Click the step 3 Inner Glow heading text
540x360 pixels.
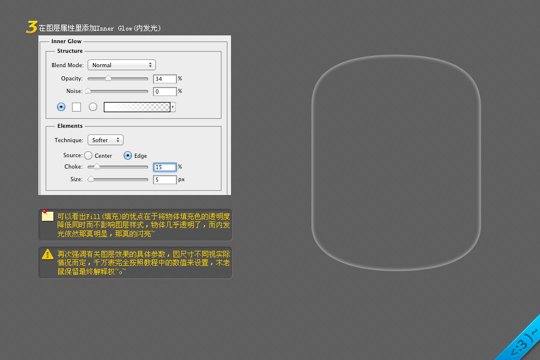tap(100, 28)
